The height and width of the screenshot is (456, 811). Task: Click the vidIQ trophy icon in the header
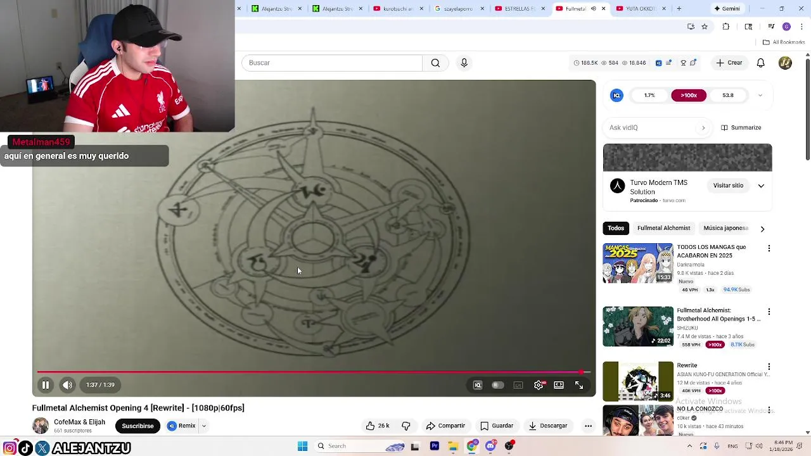[x=683, y=63]
